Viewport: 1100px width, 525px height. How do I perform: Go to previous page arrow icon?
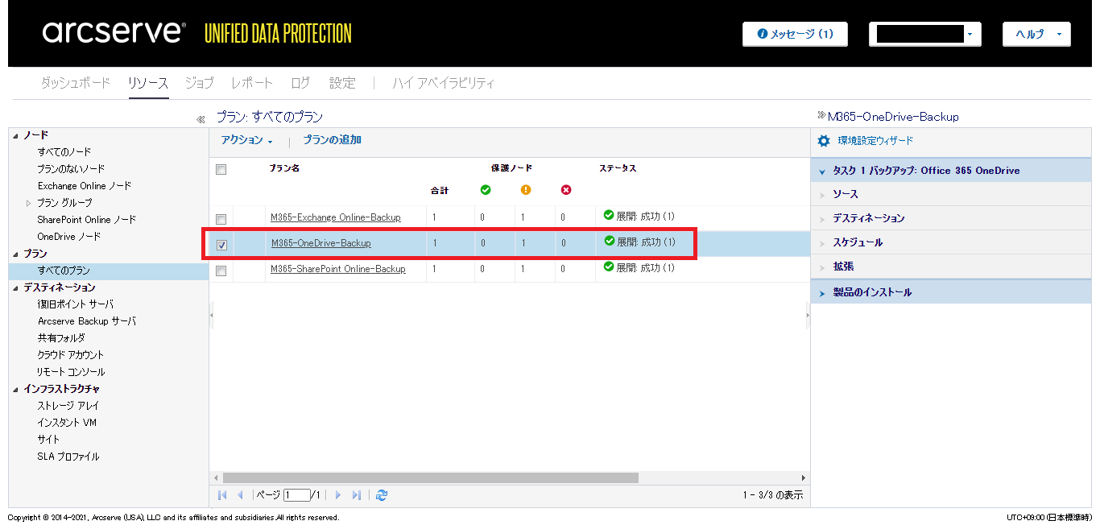[x=240, y=495]
